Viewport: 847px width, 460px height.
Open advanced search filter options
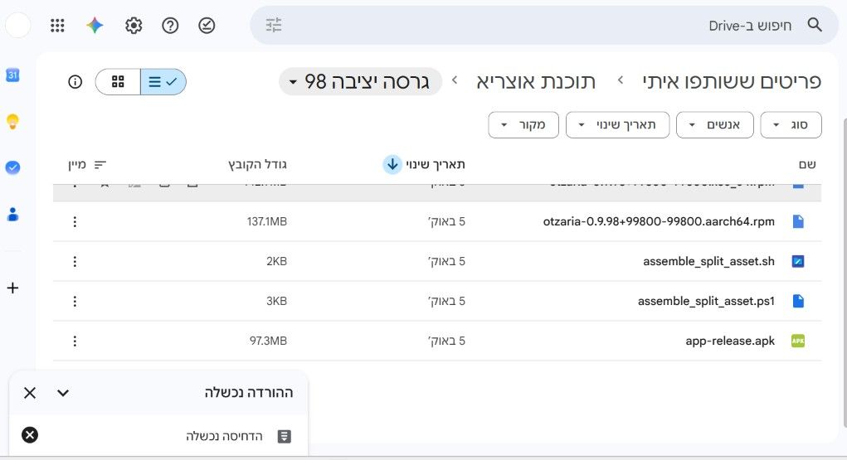(x=274, y=26)
